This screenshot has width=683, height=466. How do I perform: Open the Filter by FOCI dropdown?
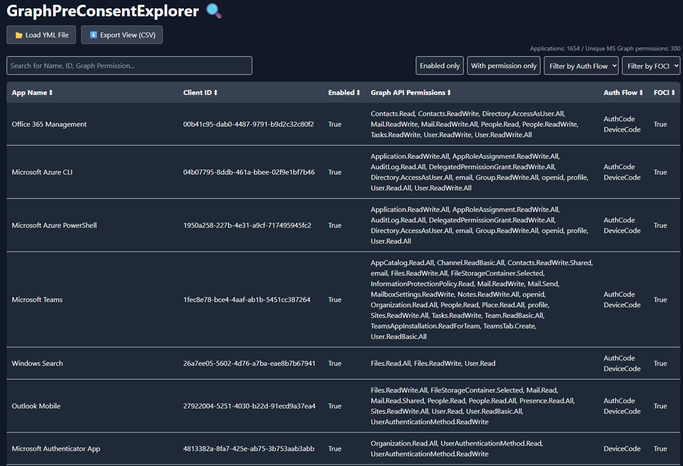(651, 65)
